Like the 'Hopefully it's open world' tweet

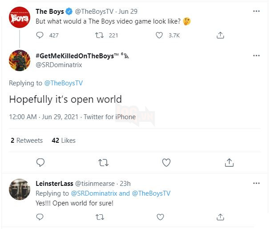click(166, 163)
